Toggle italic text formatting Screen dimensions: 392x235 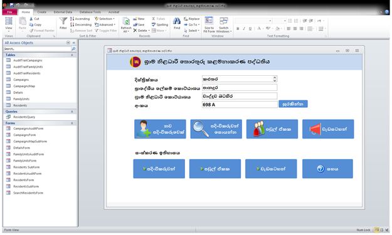pyautogui.click(x=244, y=29)
